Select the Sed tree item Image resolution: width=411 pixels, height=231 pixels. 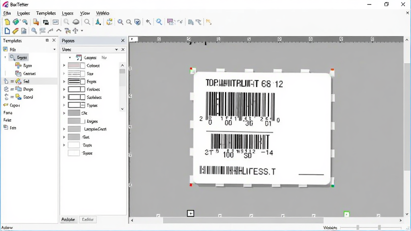click(x=26, y=81)
